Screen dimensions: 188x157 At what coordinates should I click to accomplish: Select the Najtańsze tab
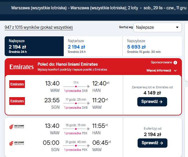click(93, 46)
